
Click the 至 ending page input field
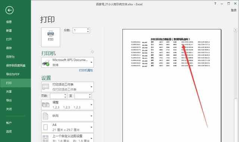point(81,96)
